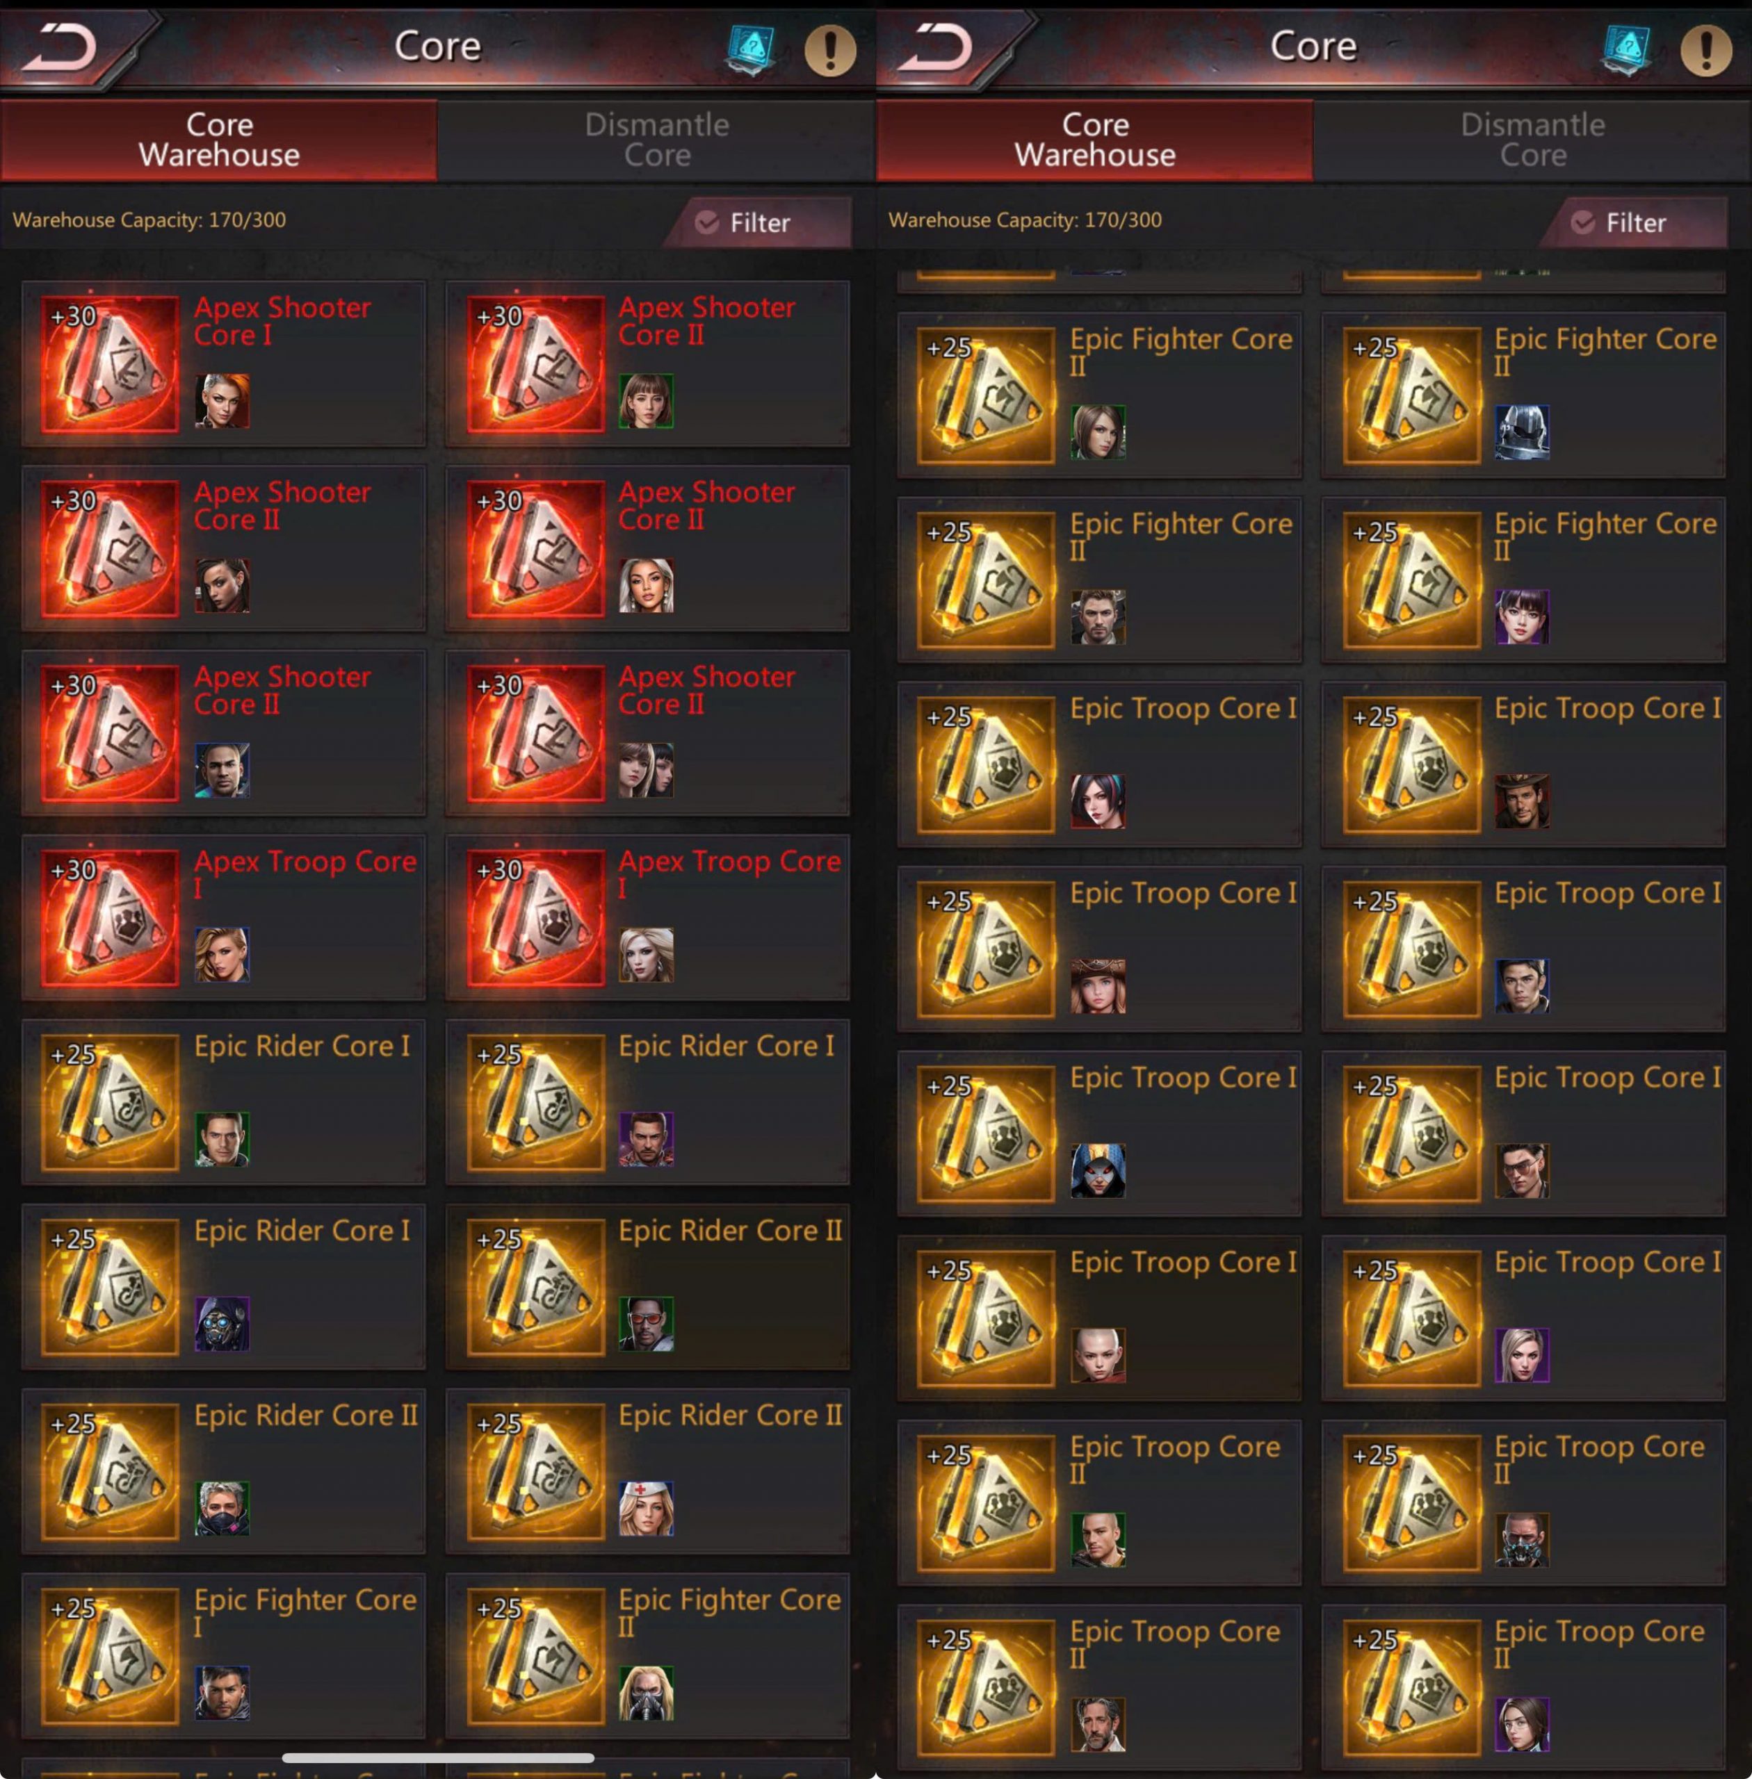Select the Apex Shooter Core I icon
1752x1779 pixels.
(110, 364)
